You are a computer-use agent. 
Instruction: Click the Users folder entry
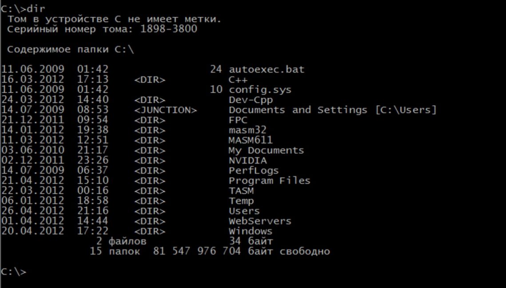[244, 211]
